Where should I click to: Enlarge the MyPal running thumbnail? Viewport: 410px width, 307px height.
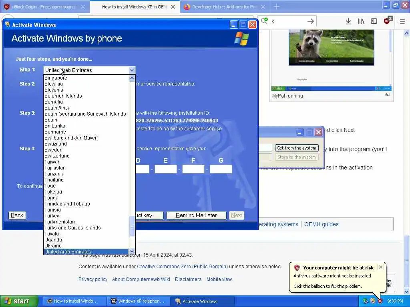[388, 94]
